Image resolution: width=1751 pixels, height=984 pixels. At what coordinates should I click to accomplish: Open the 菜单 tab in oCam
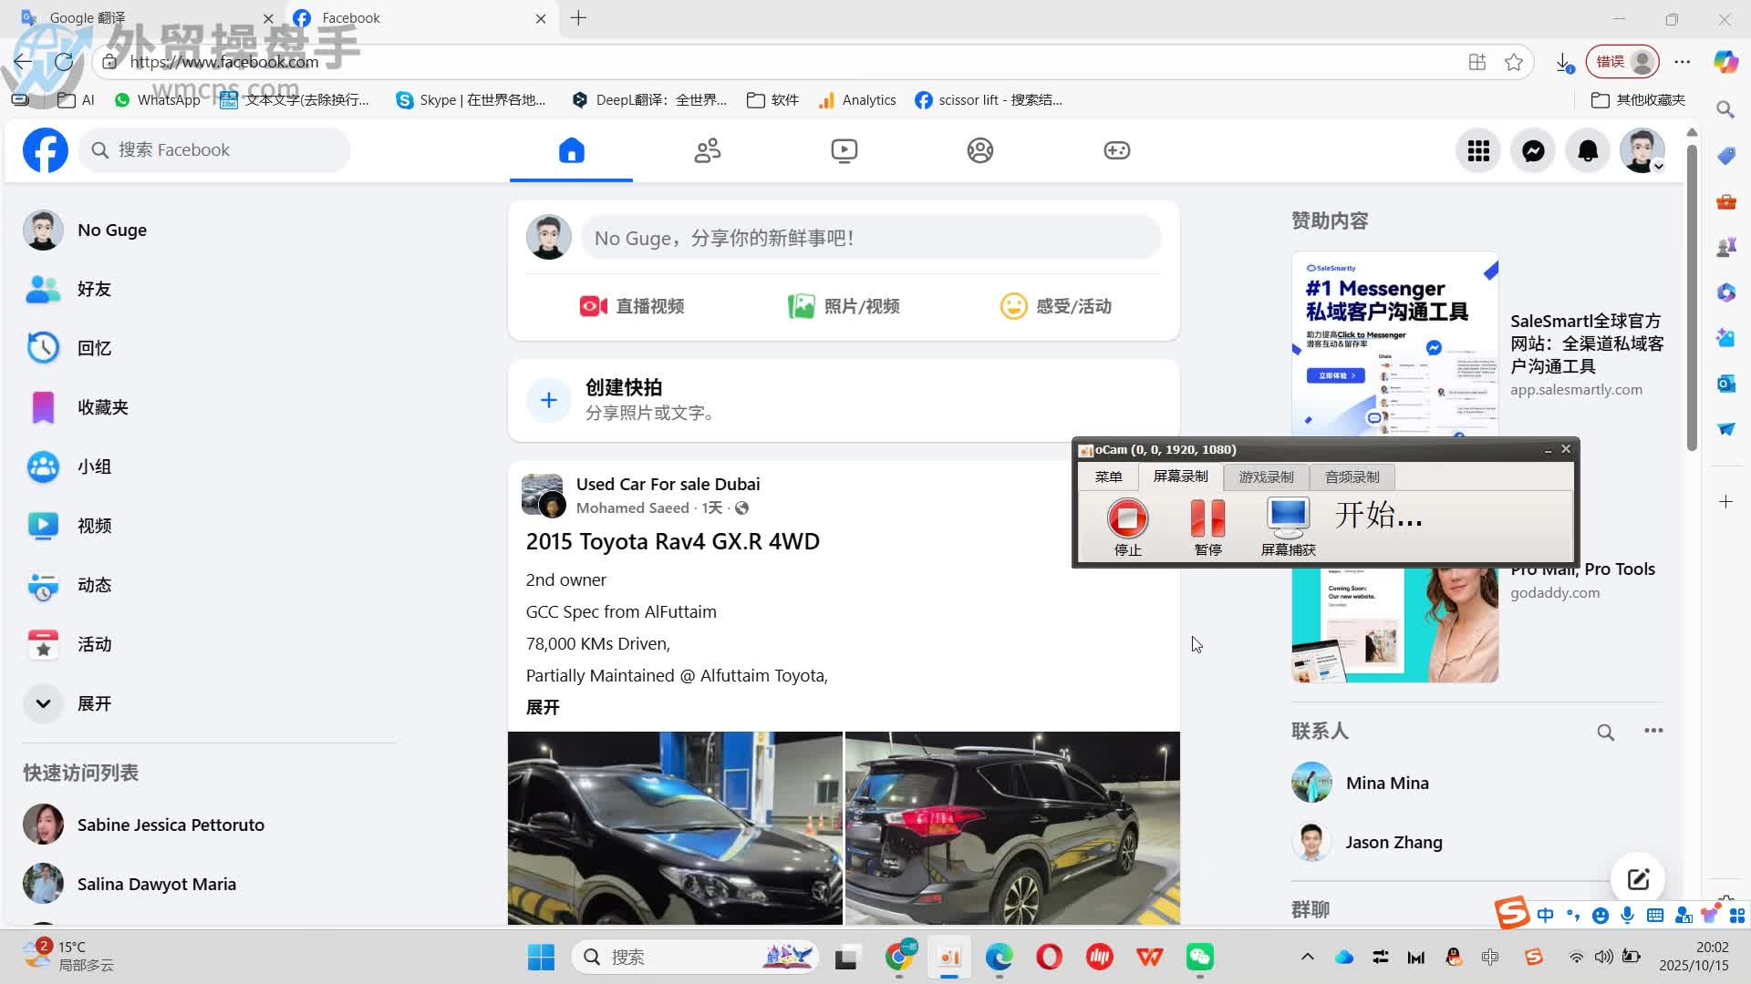[1108, 477]
